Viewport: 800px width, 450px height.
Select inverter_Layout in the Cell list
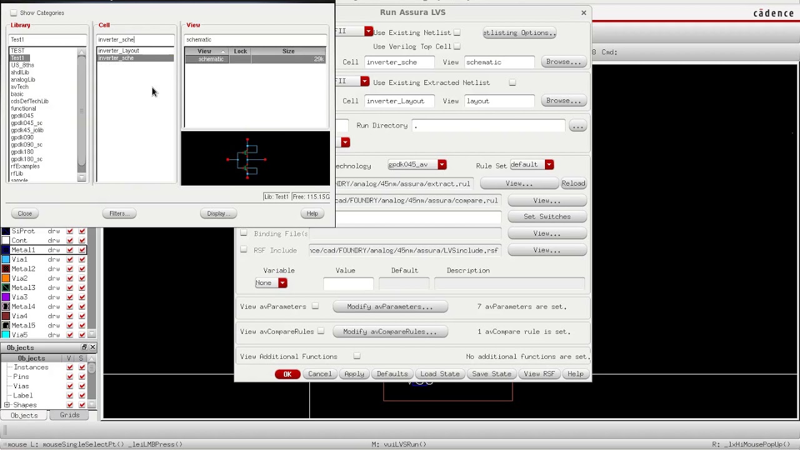click(119, 51)
